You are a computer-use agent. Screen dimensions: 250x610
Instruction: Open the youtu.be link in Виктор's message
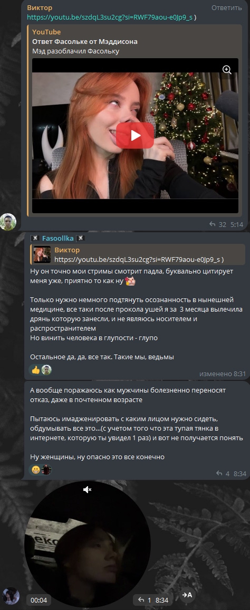click(x=110, y=17)
